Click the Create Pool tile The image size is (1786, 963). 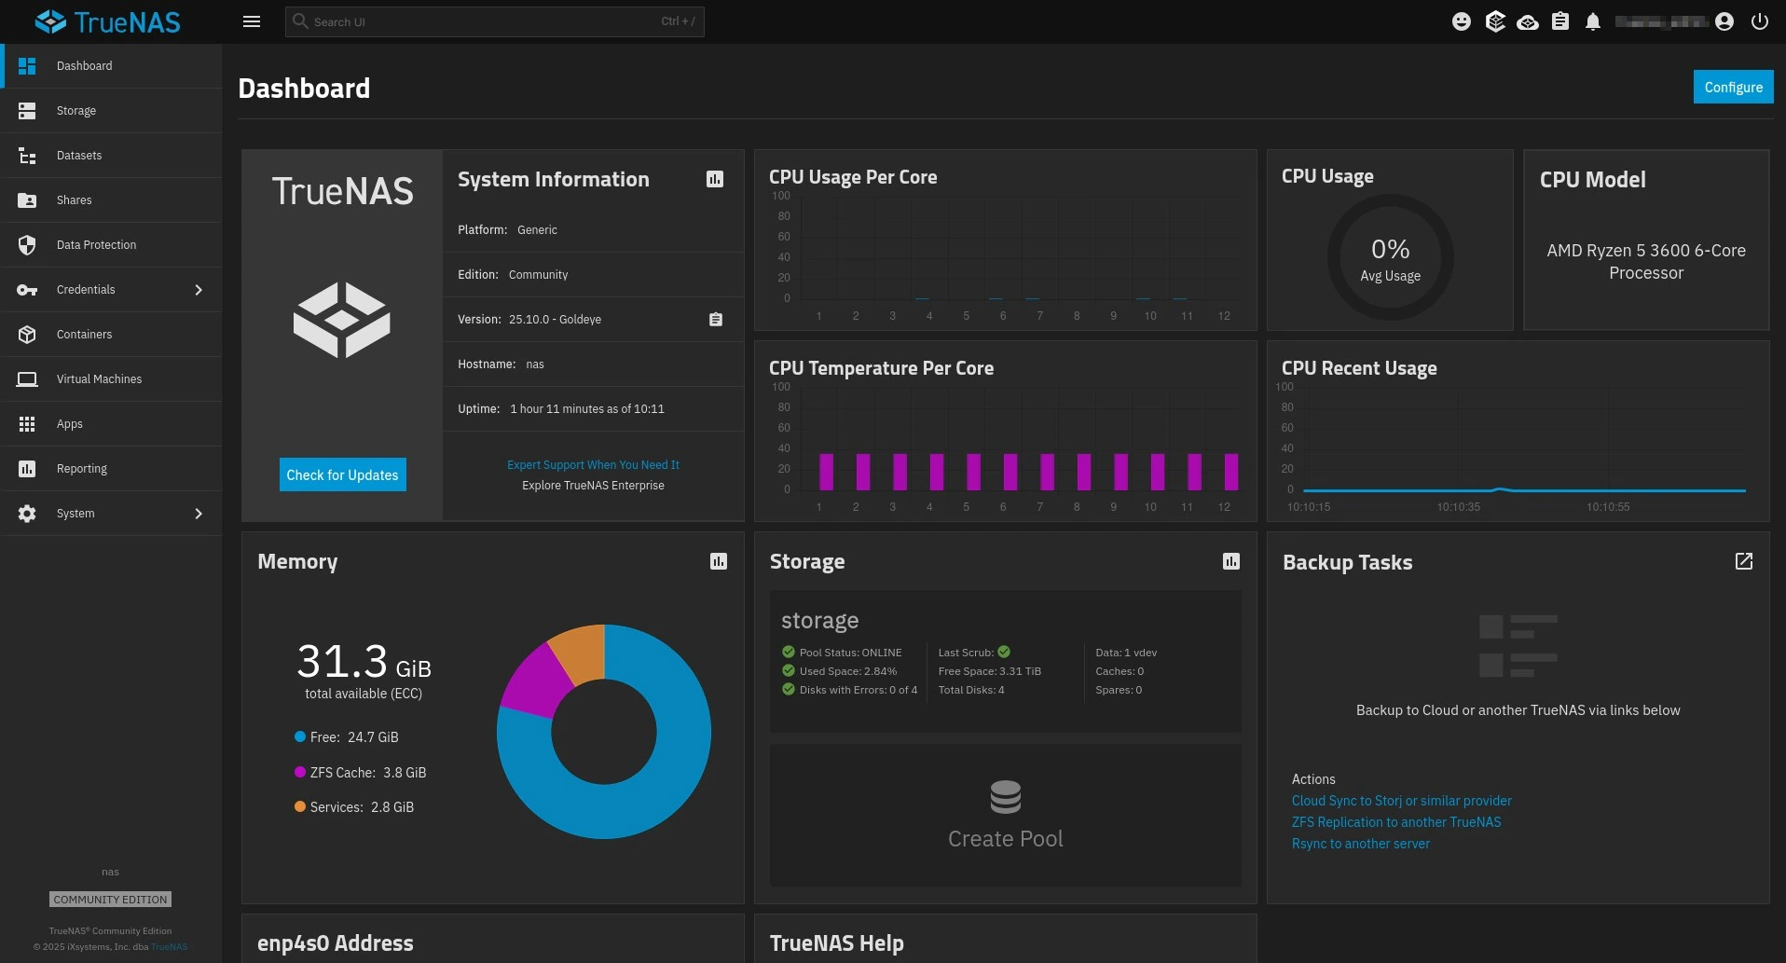pyautogui.click(x=1005, y=815)
